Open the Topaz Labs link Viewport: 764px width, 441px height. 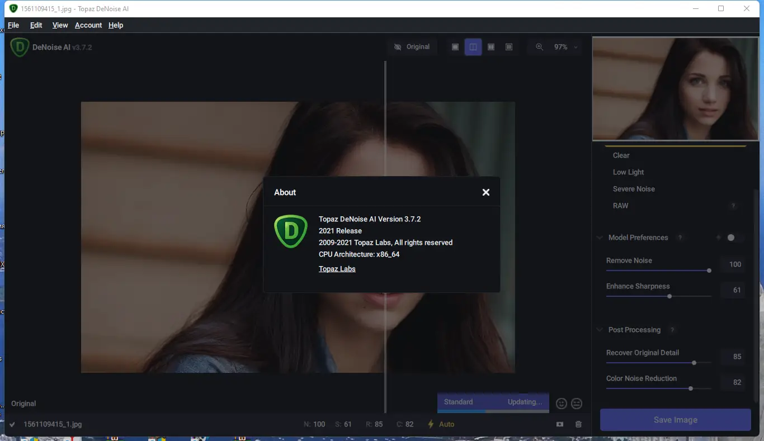tap(337, 269)
